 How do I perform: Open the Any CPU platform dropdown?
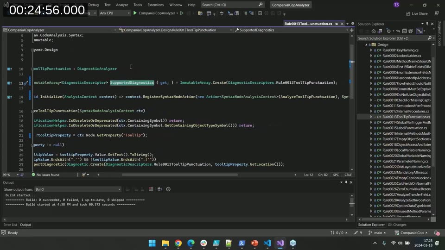[114, 13]
